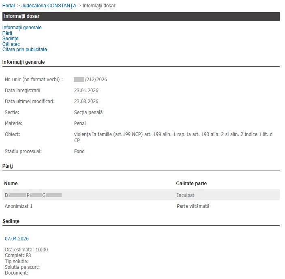The height and width of the screenshot is (279, 285).
Task: Click the registration date value 23.01.2026
Action: point(86,91)
